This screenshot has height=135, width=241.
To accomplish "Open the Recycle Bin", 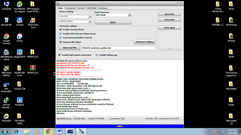I will 7,22.
